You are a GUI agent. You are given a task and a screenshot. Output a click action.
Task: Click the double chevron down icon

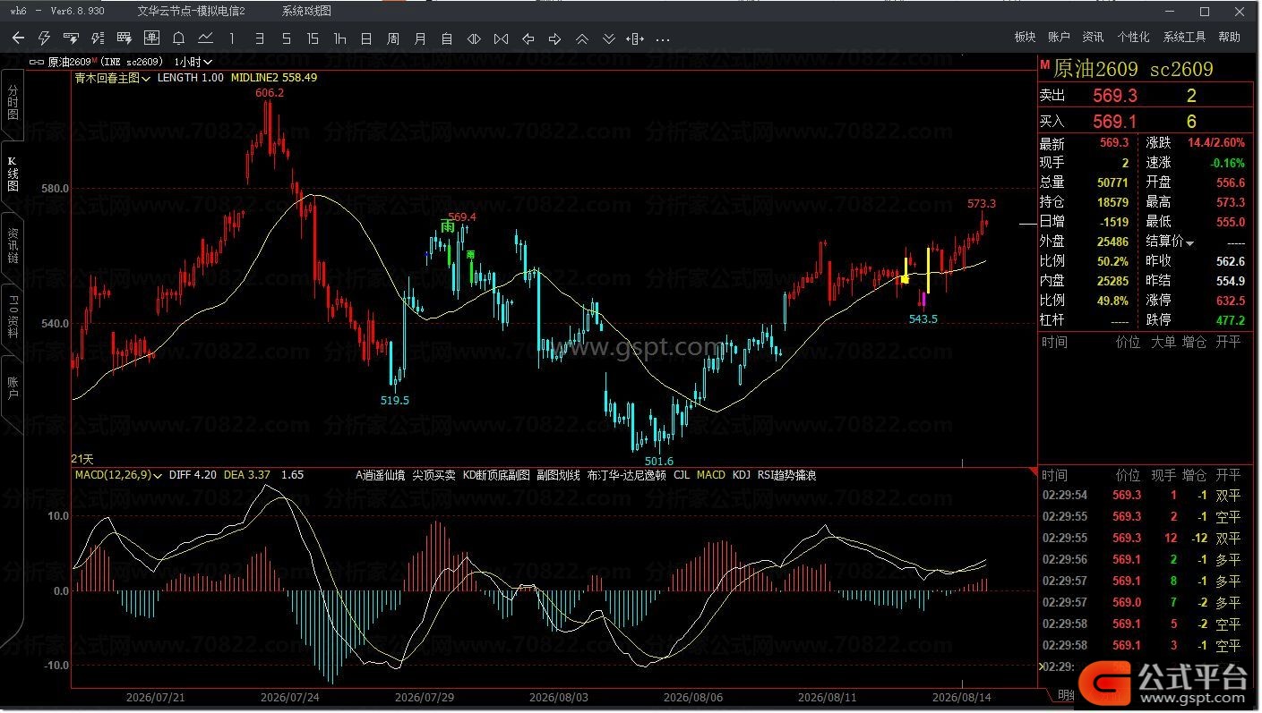[x=608, y=38]
